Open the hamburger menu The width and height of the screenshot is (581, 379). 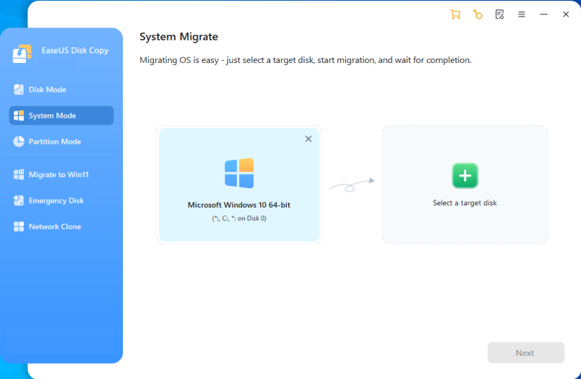(x=522, y=14)
